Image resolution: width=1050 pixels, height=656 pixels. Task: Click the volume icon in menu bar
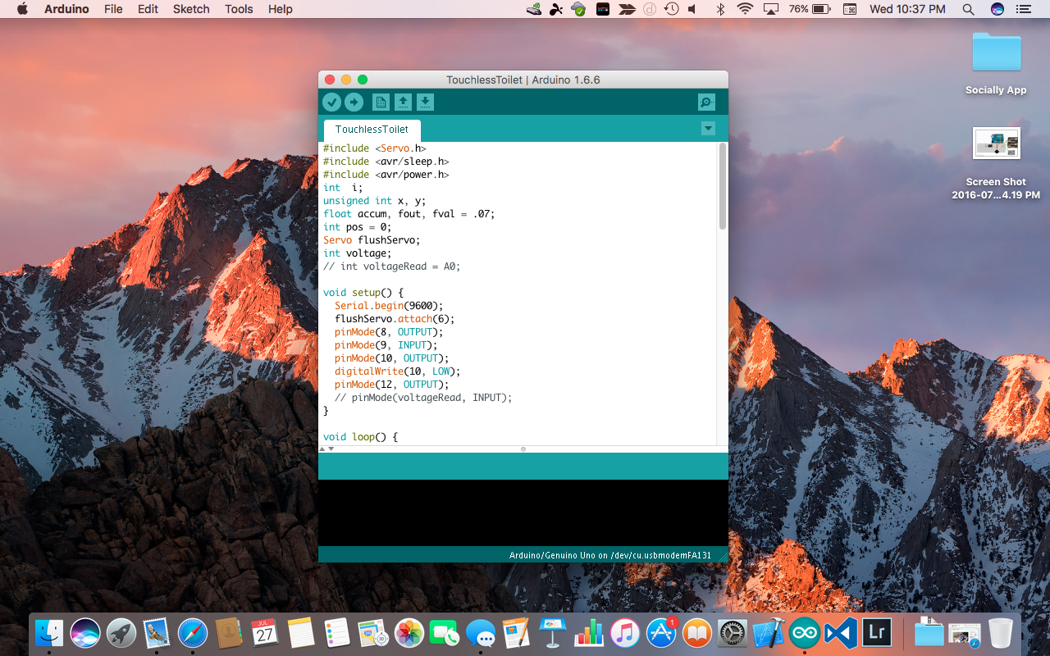(692, 9)
